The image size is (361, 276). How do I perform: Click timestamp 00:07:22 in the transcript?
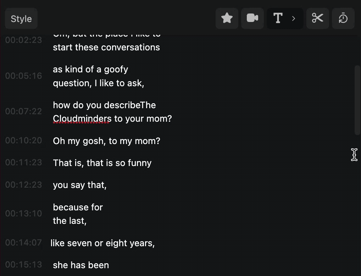(x=23, y=111)
